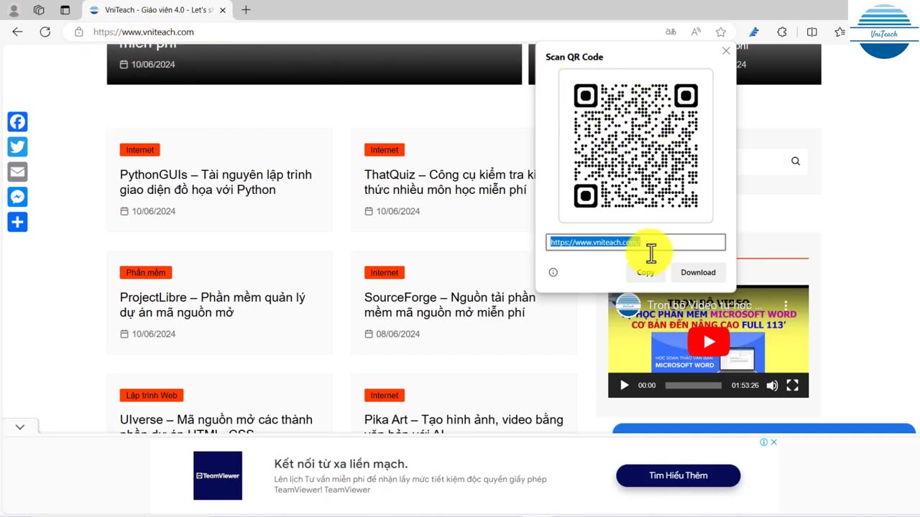Click the generated QR code image
Viewport: 920px width, 517px height.
[x=636, y=146]
